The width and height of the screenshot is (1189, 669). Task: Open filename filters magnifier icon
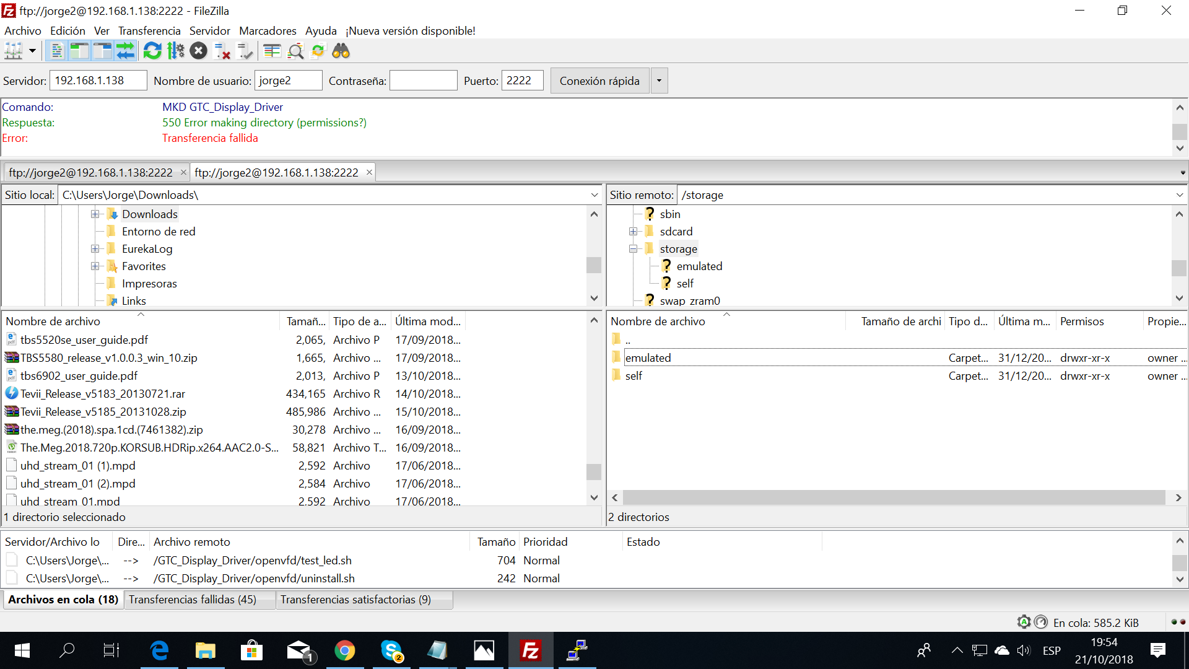click(295, 51)
